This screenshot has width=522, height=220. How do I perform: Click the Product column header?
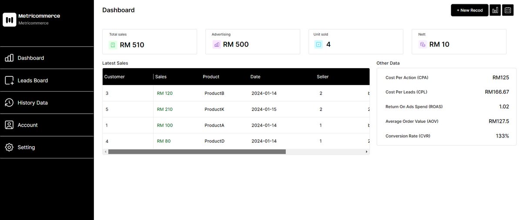point(211,77)
